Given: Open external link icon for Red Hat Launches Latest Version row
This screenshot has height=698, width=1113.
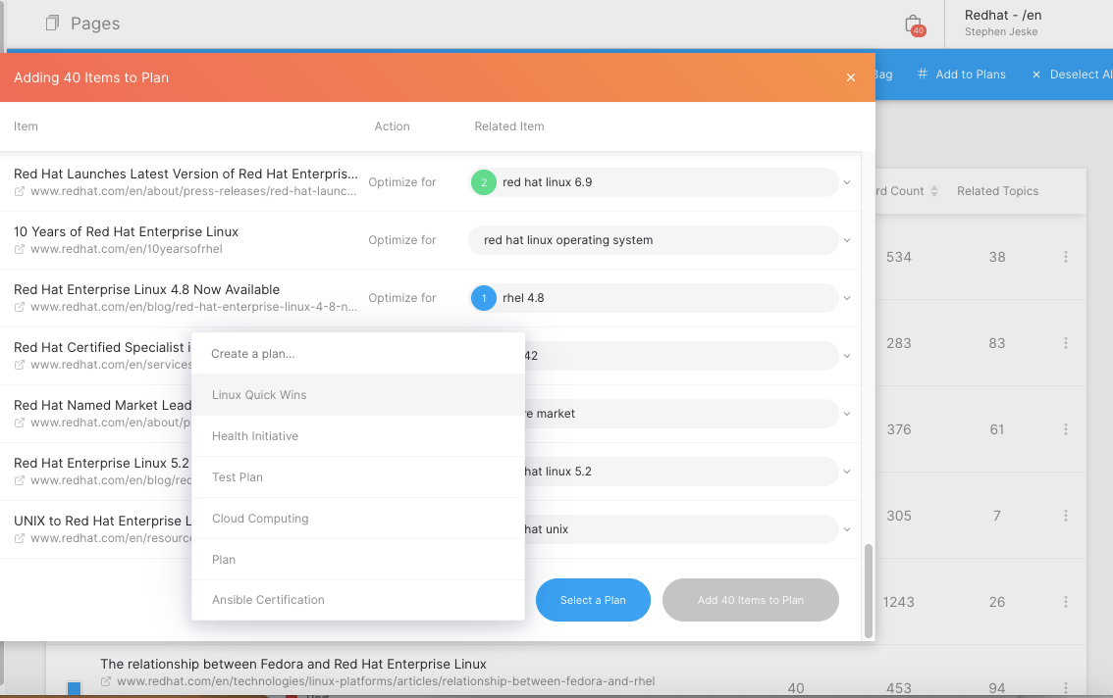Looking at the screenshot, I should pos(21,192).
